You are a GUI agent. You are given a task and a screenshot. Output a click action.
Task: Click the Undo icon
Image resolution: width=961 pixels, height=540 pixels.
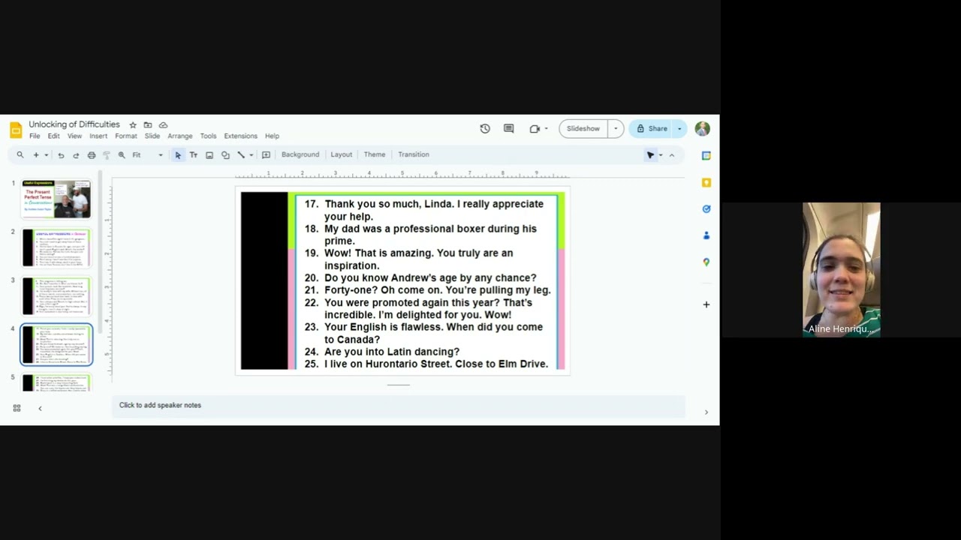61,155
